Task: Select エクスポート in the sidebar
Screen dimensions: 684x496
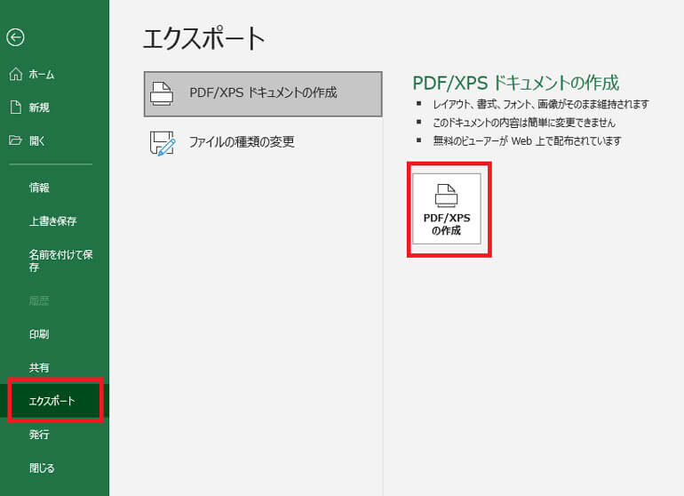Action: [x=54, y=401]
